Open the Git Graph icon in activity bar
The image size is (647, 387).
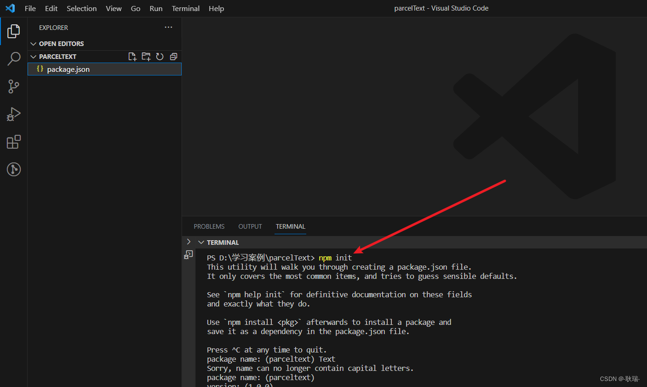14,169
